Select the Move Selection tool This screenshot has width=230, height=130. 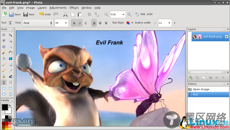[x=10, y=41]
